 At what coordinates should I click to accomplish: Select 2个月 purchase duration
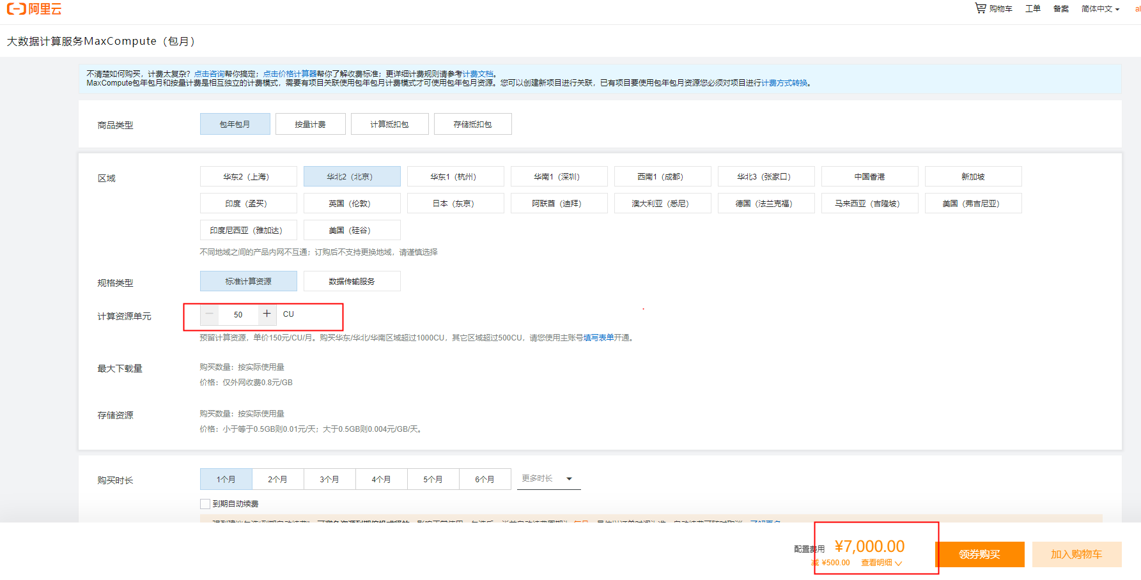click(278, 479)
